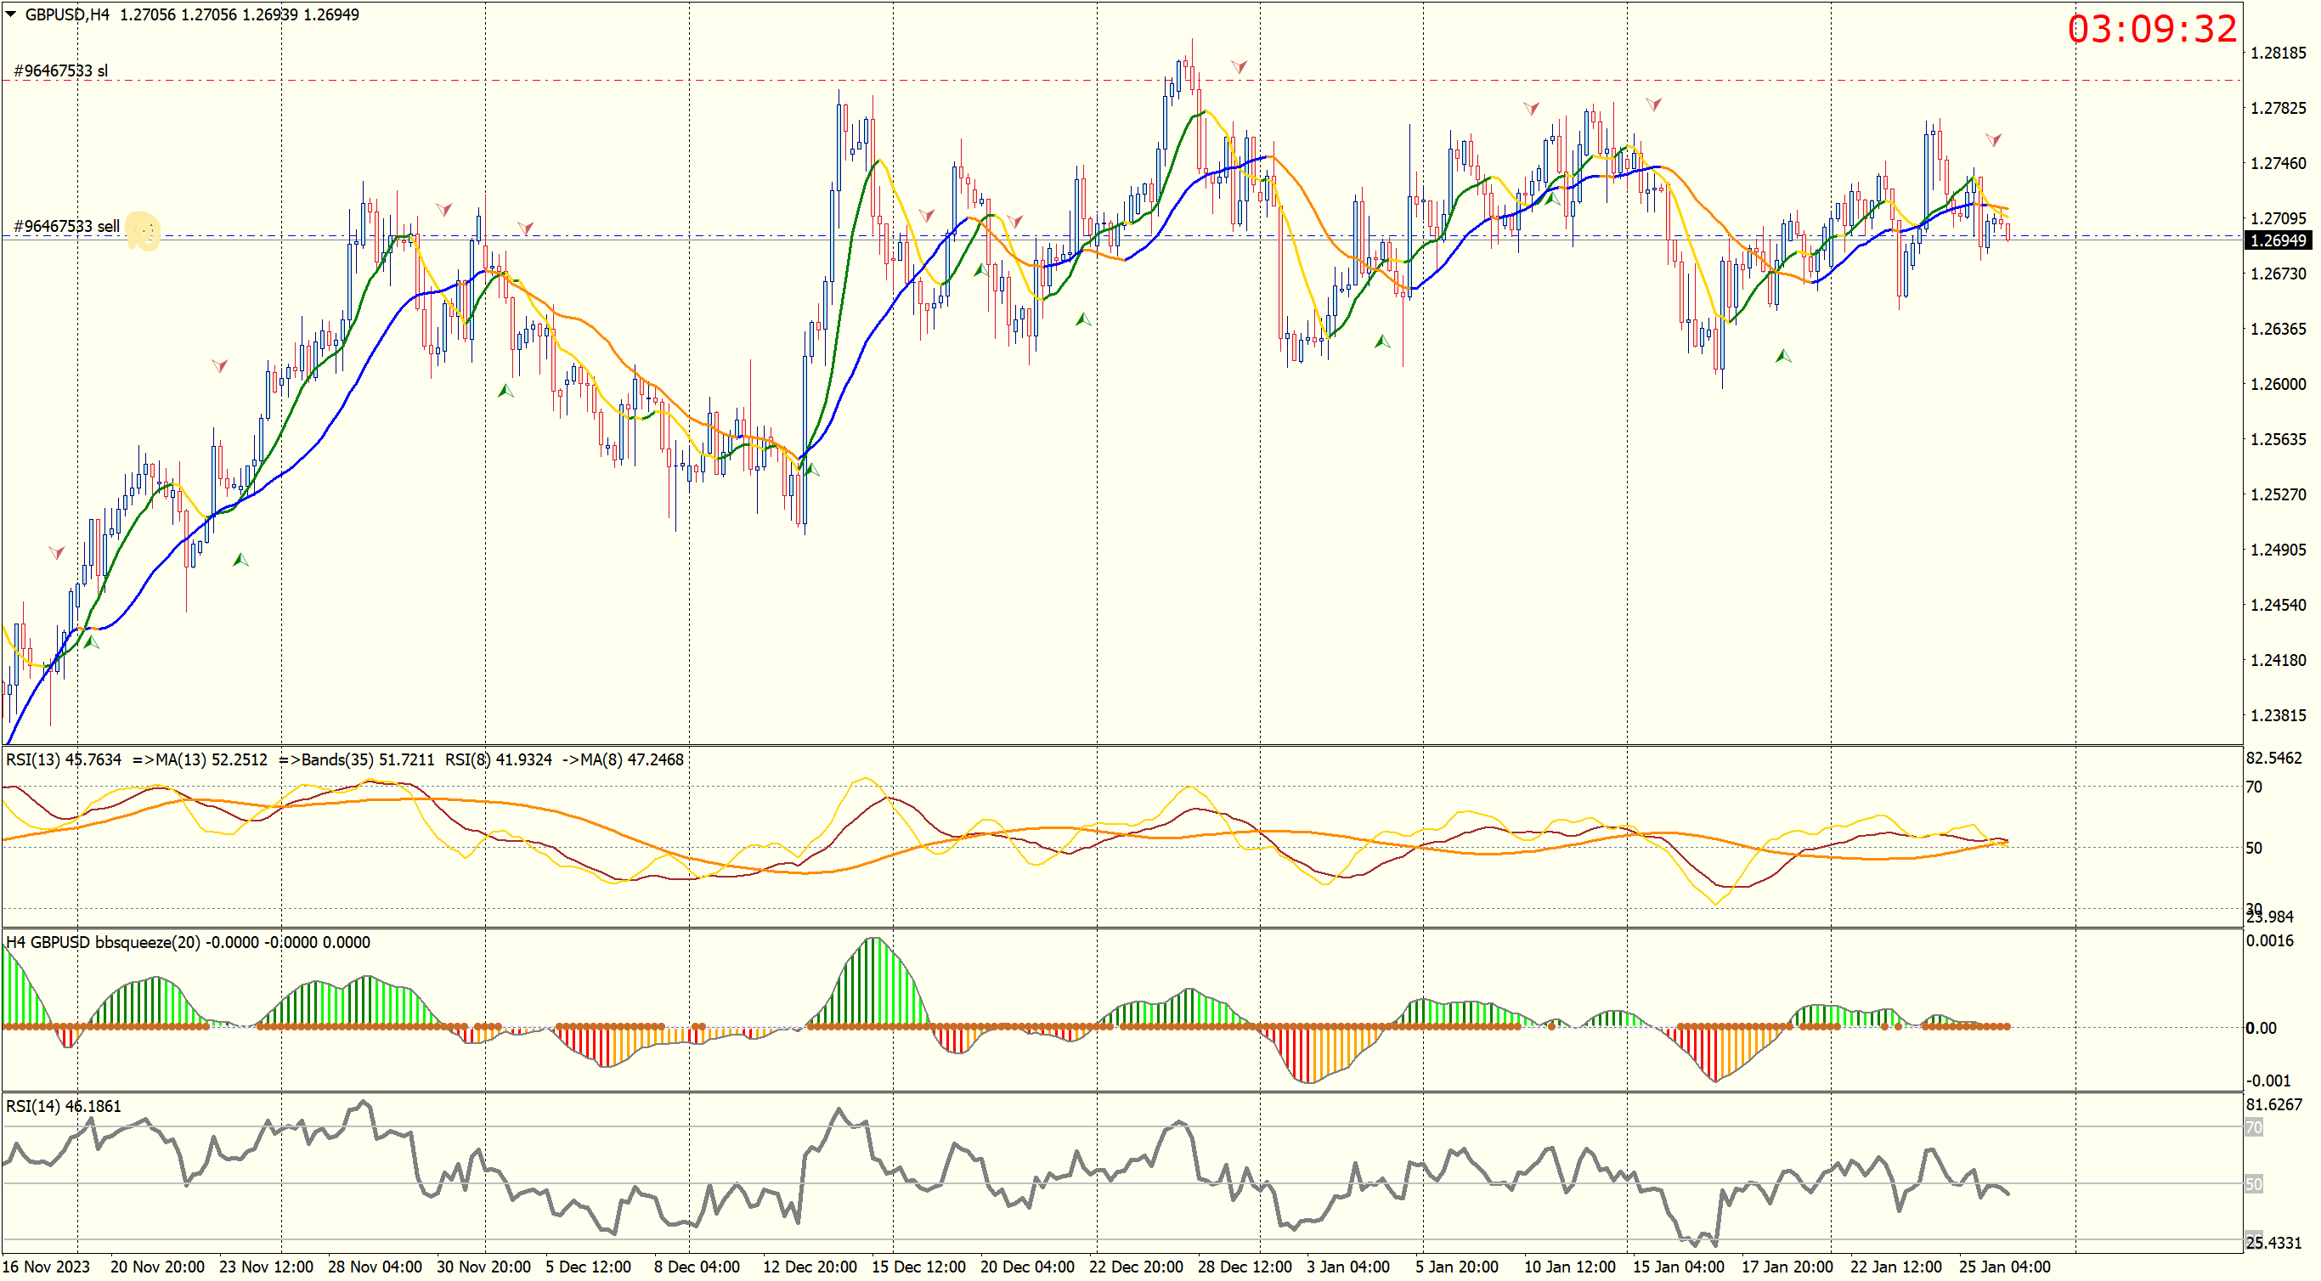Select the #96467533 sl stop loss label
The image size is (2321, 1281).
point(60,71)
